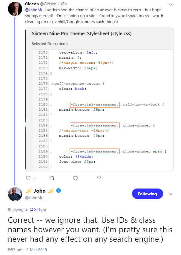Click John's blue verified badge
181x255 pixels.
pyautogui.click(x=58, y=191)
